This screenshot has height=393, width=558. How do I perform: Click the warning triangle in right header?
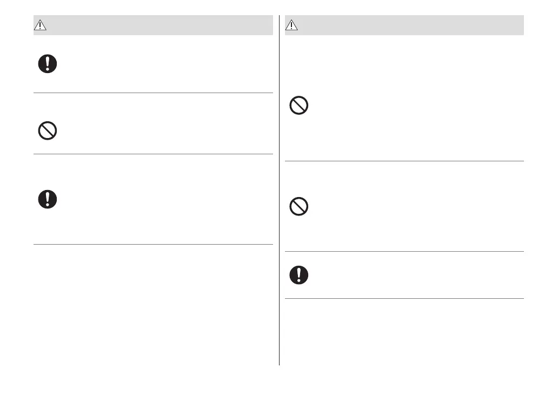click(x=292, y=24)
